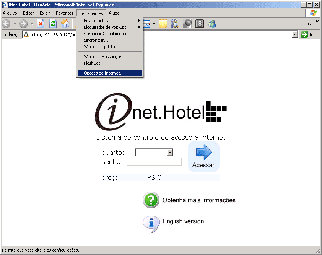Open Windows Messenger people icon

[x=212, y=24]
